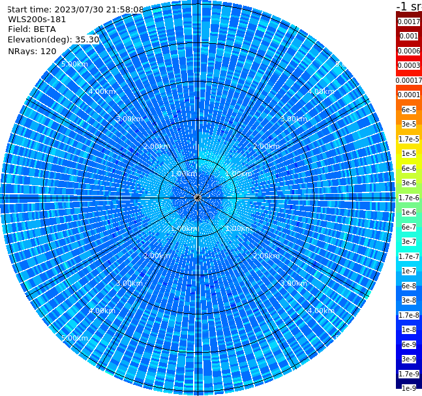Click the lower-left 3.00km ring label

[x=129, y=283]
